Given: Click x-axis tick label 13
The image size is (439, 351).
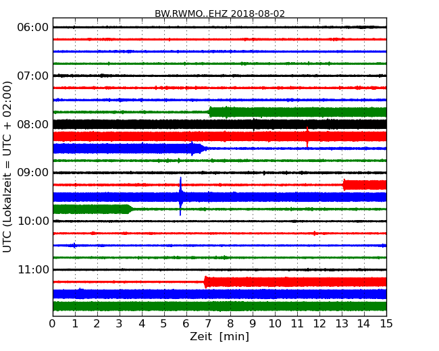Looking at the screenshot, I should [x=342, y=324].
